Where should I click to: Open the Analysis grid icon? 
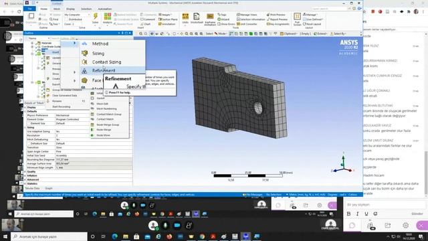click(x=108, y=16)
